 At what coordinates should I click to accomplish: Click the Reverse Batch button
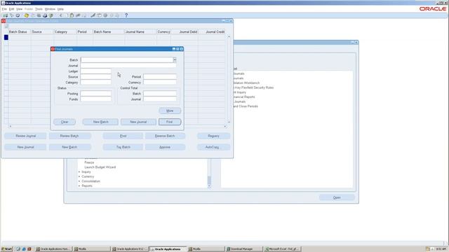(x=165, y=136)
